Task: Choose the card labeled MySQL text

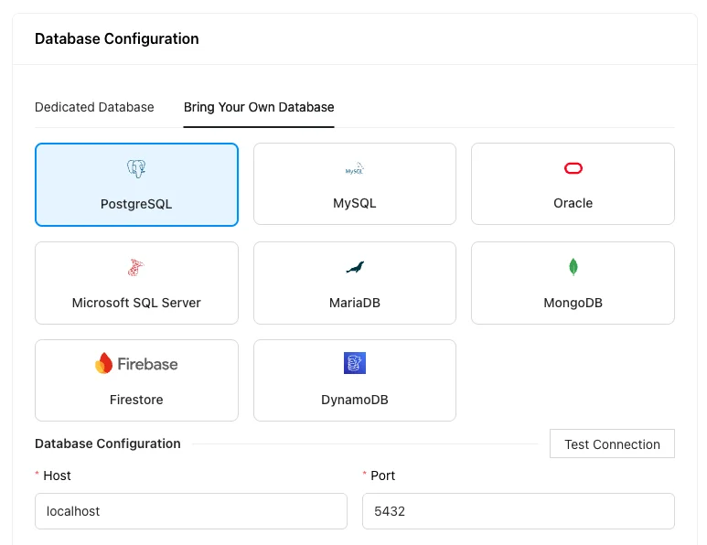Action: pyautogui.click(x=354, y=203)
